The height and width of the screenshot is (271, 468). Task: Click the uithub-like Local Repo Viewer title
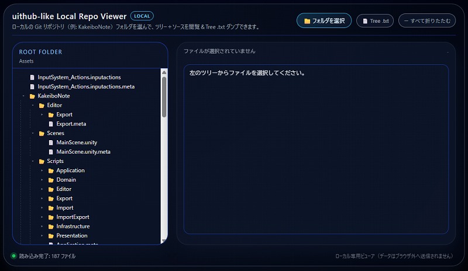[x=69, y=16]
